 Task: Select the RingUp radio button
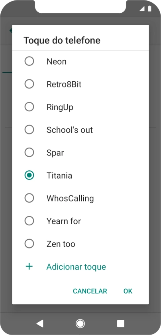coord(29,107)
